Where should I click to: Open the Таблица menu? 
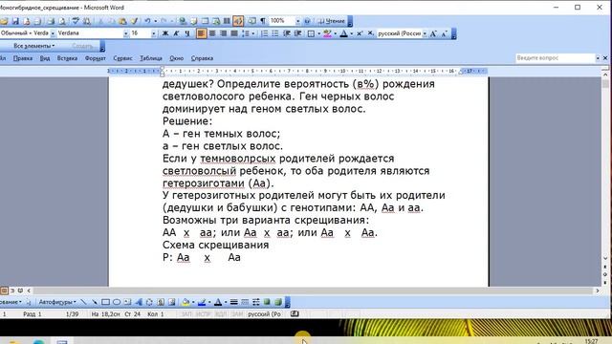(x=151, y=58)
